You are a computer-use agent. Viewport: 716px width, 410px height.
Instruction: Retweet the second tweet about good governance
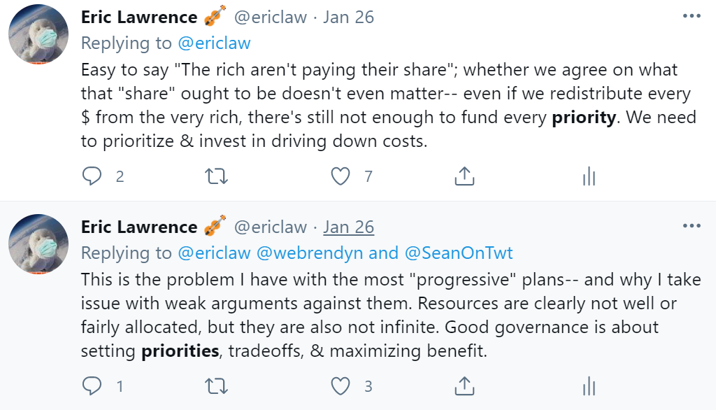[217, 386]
